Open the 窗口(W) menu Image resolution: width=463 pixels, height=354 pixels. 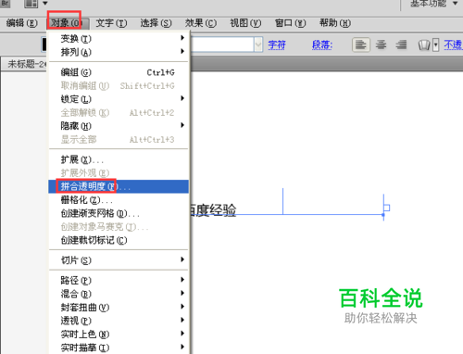point(290,23)
